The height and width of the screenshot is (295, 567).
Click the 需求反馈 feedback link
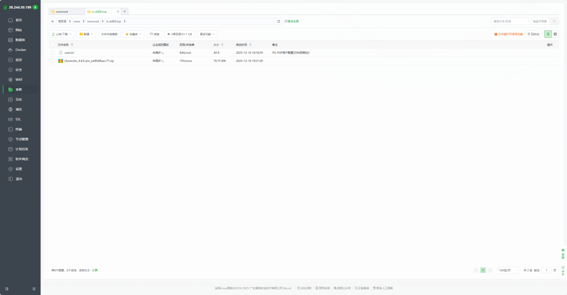tap(291, 22)
